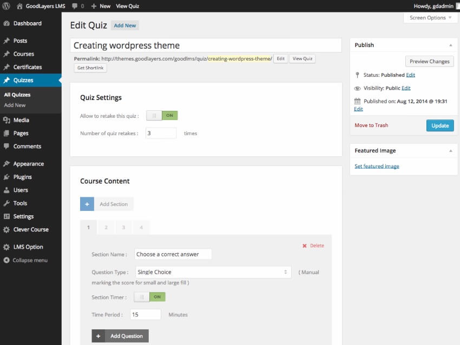Open the Question Type dropdown
The image size is (460, 345).
(213, 272)
